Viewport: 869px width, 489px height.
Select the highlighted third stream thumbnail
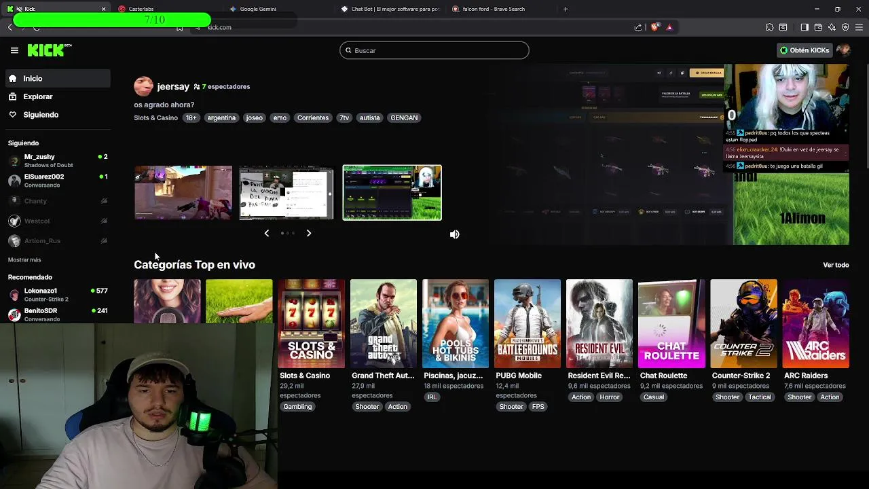[x=392, y=192]
